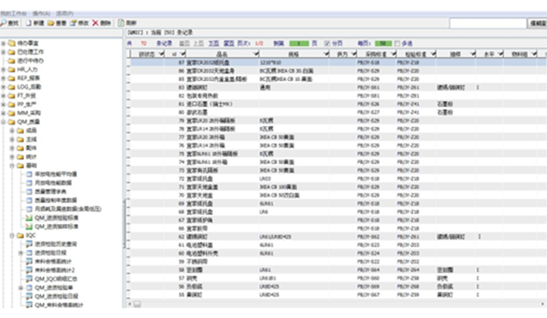Click the green page-number jump field
The height and width of the screenshot is (318, 547).
click(x=299, y=44)
